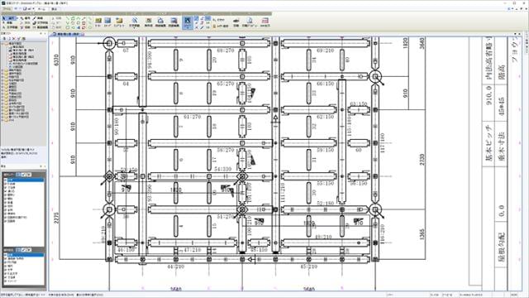Collapse the top root folder in project tree
The image size is (529, 298).
[2, 44]
